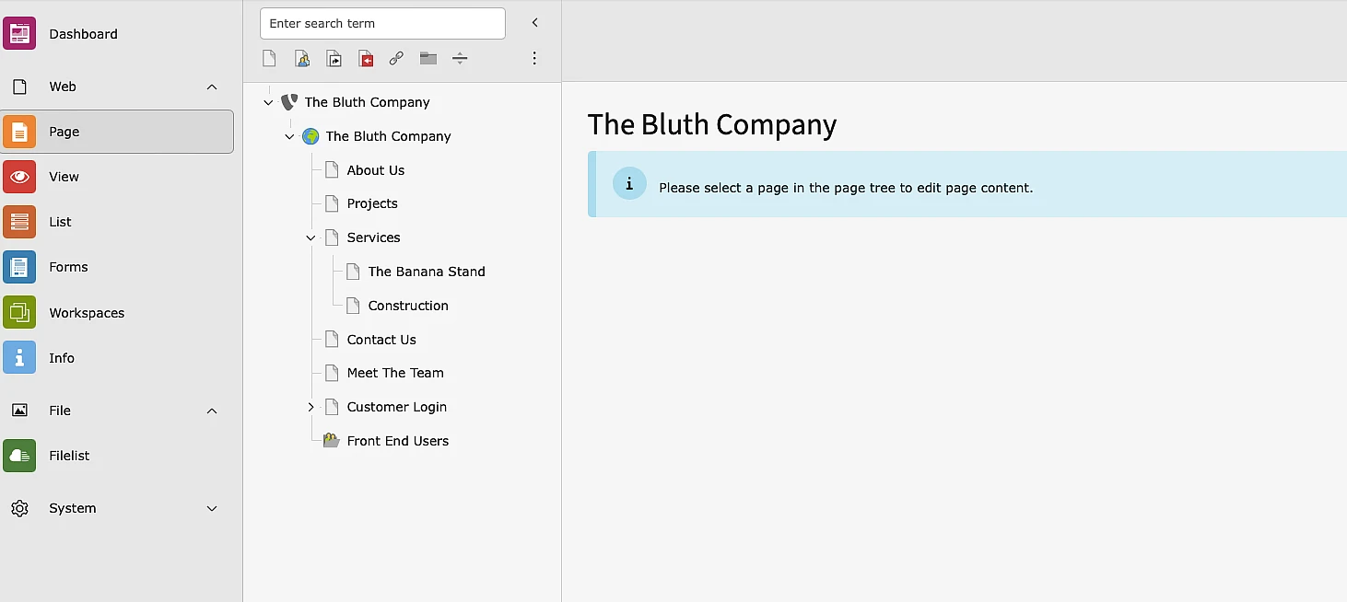The image size is (1347, 602).
Task: Open the Workspaces module
Action: click(x=87, y=313)
